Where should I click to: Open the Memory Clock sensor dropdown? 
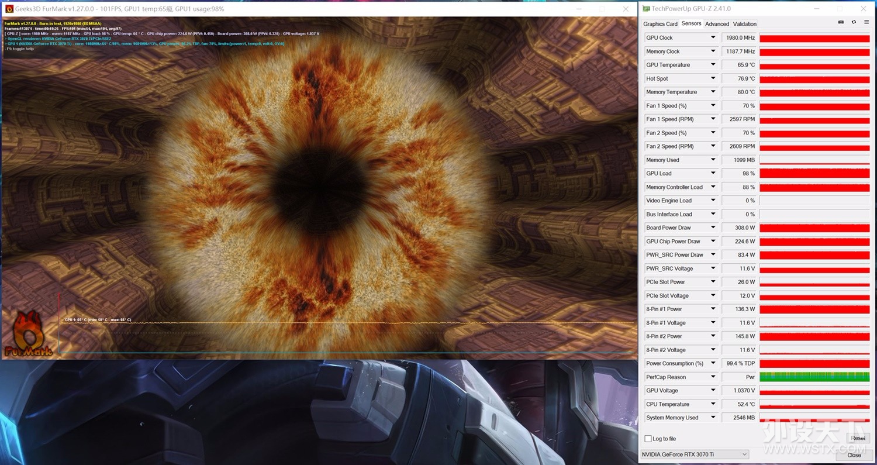tap(713, 51)
